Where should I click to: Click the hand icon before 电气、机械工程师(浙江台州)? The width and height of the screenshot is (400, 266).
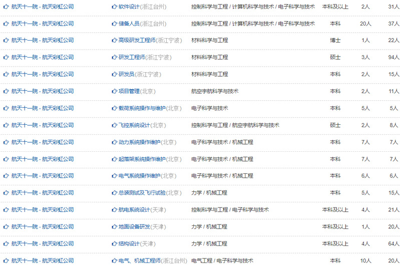pyautogui.click(x=114, y=260)
